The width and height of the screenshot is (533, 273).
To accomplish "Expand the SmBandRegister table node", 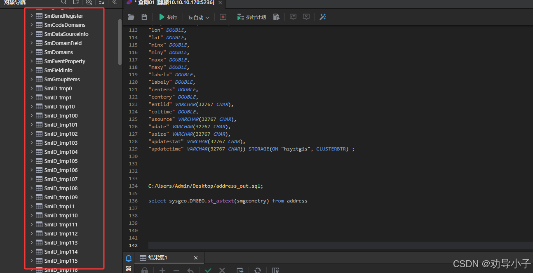I will coord(31,16).
